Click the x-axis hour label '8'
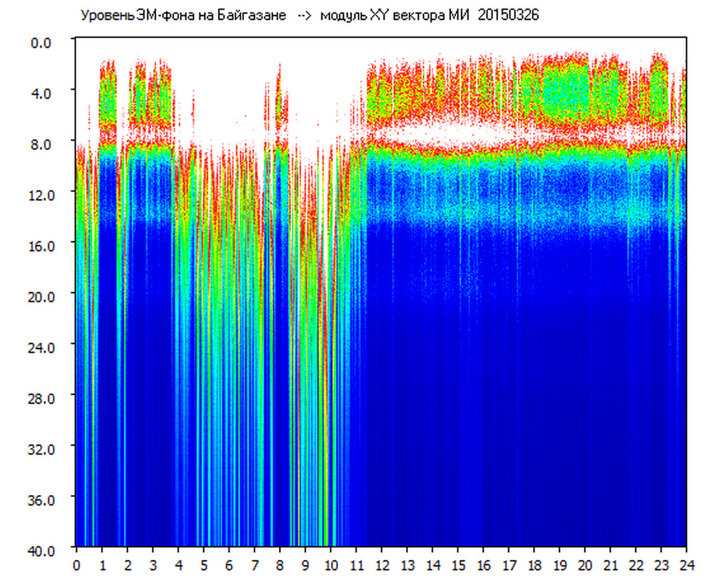This screenshot has height=584, width=711. tap(280, 565)
